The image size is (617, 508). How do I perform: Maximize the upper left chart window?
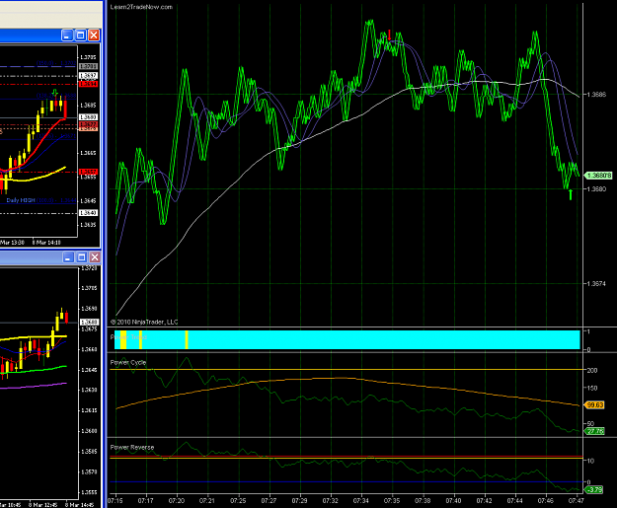81,36
